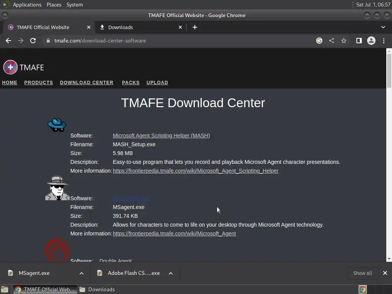
Task: Close the downloads bar
Action: [x=385, y=273]
